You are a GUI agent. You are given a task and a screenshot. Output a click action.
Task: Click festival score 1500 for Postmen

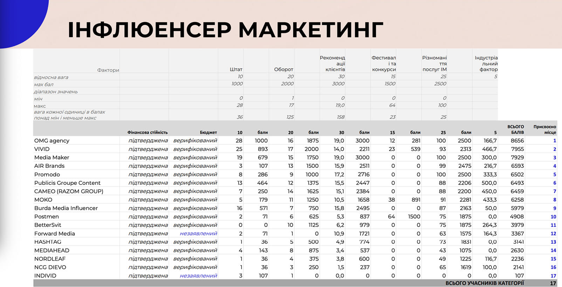point(414,217)
